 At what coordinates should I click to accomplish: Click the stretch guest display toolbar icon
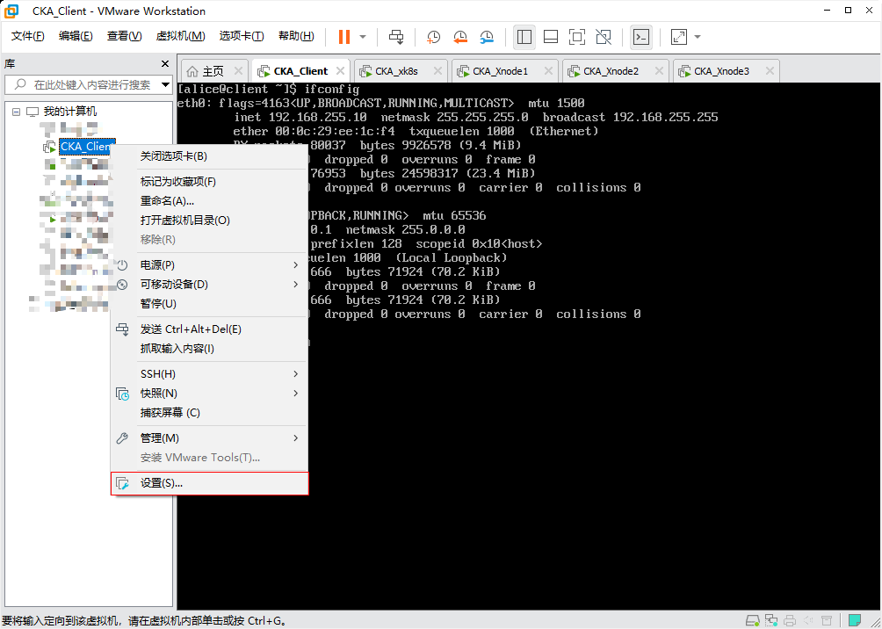pyautogui.click(x=679, y=37)
